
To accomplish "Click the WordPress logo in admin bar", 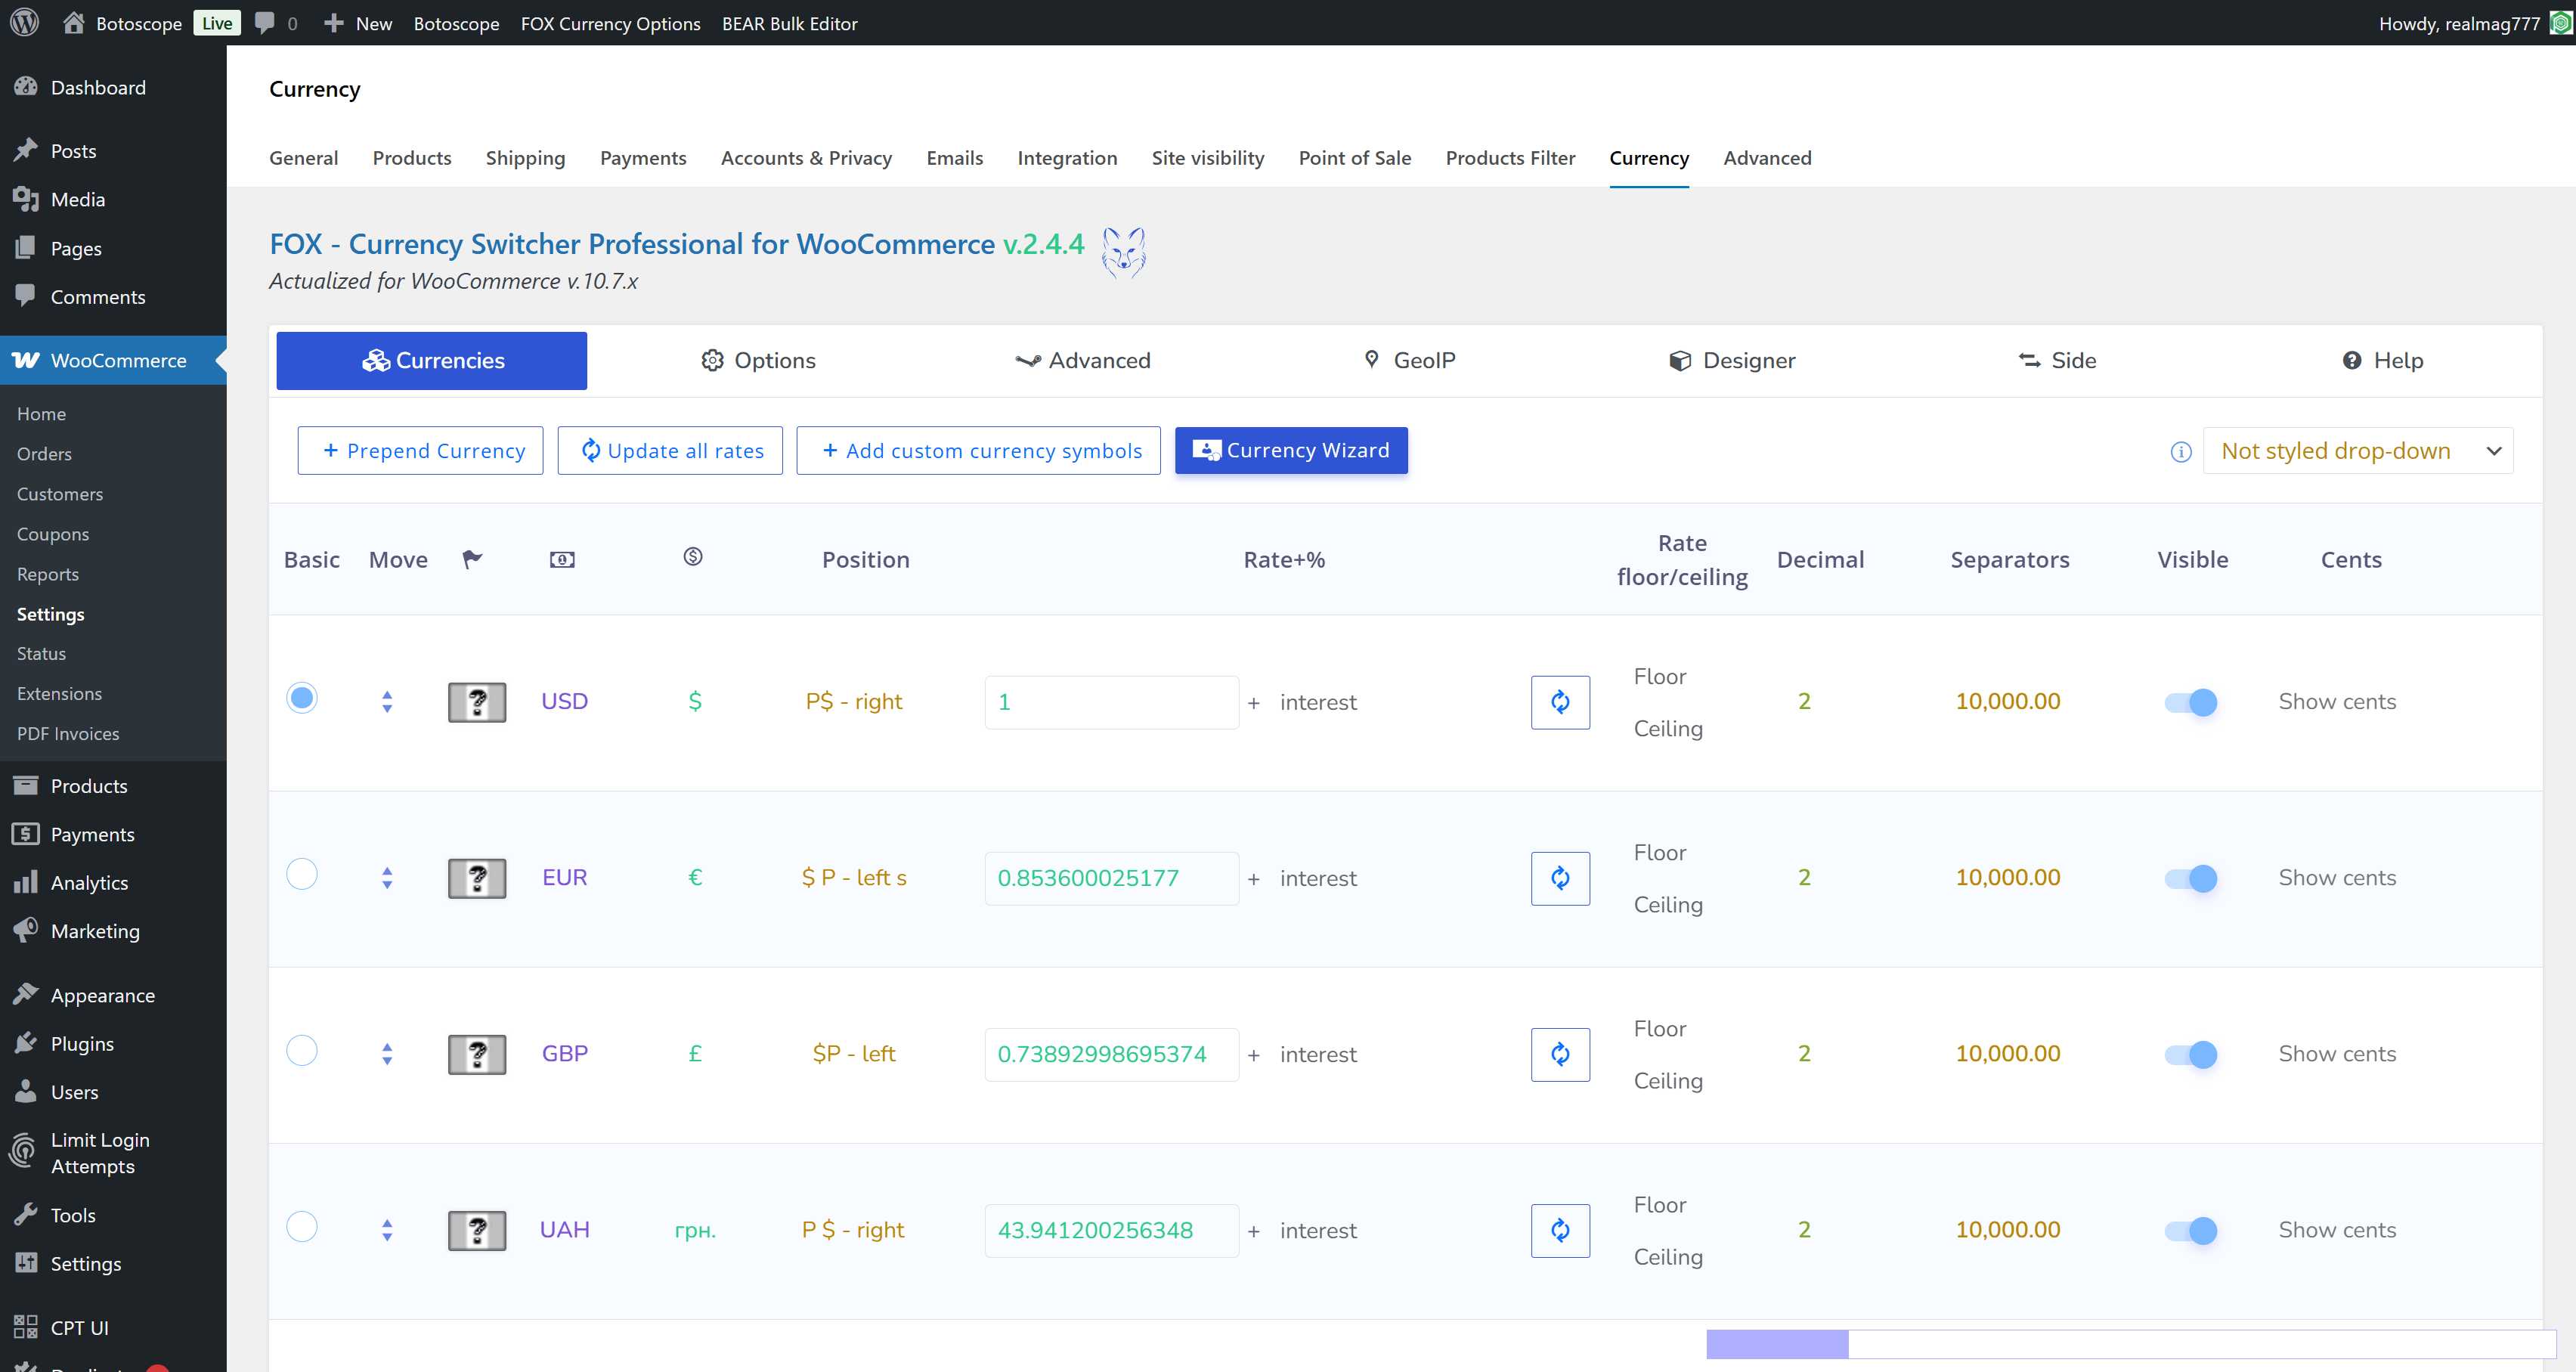I will pos(24,22).
